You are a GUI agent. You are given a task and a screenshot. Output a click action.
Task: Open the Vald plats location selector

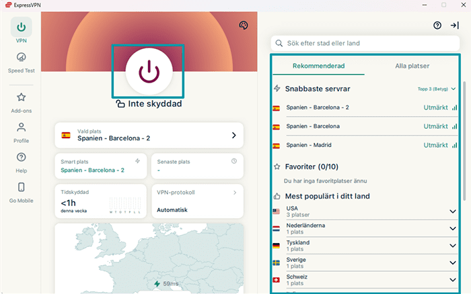(149, 136)
